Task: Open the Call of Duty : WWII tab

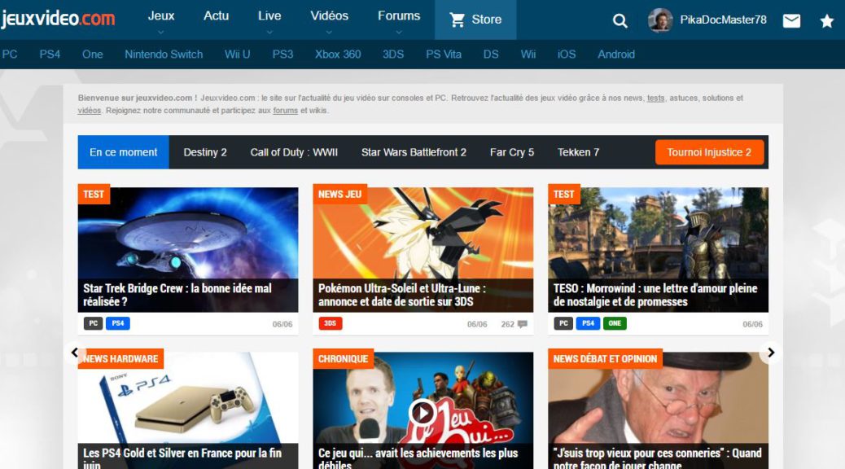Action: click(294, 152)
